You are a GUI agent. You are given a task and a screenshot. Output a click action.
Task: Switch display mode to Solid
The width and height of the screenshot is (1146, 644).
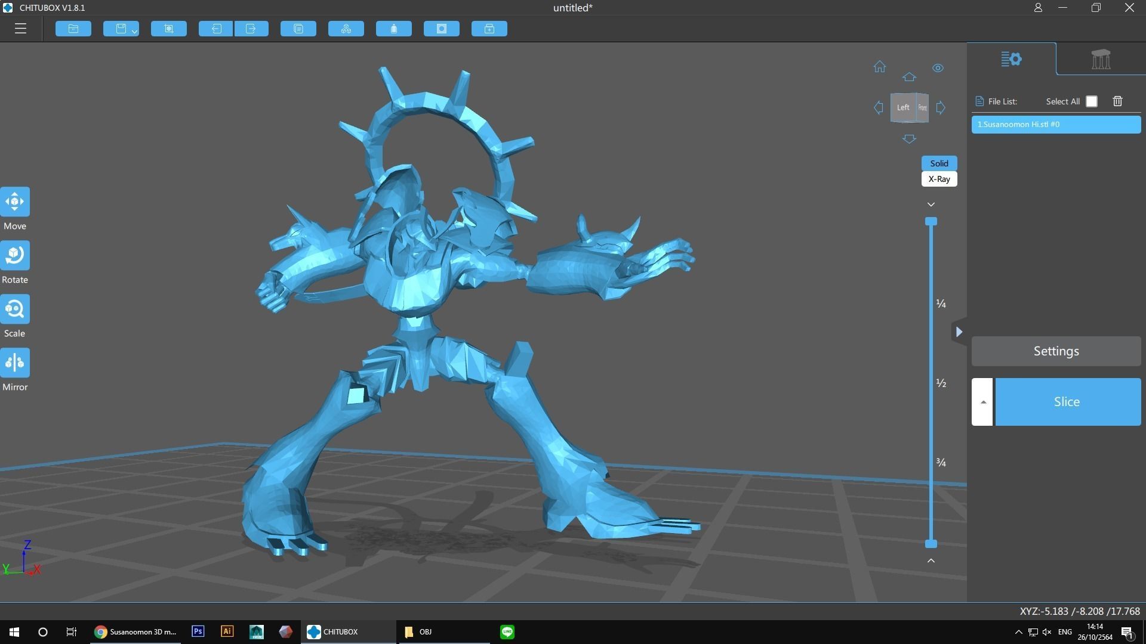point(939,163)
